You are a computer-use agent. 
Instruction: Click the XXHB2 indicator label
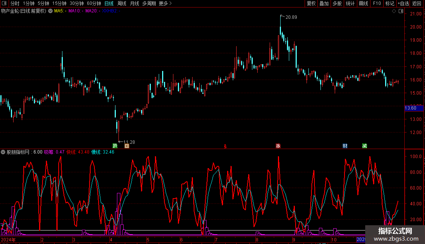pos(111,11)
